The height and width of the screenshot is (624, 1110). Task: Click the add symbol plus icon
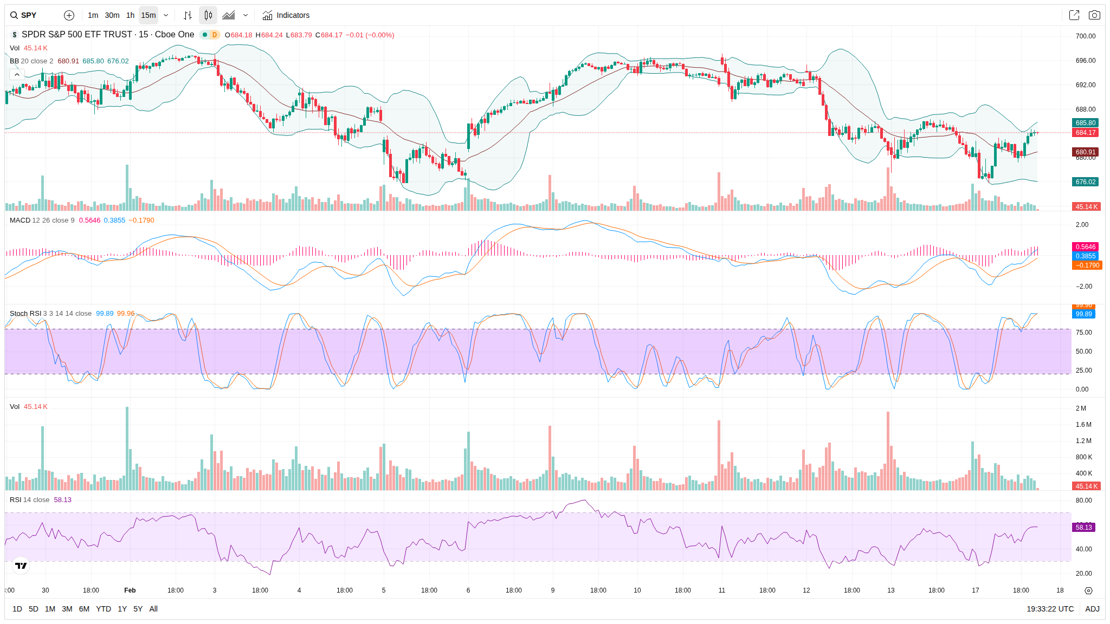(69, 15)
